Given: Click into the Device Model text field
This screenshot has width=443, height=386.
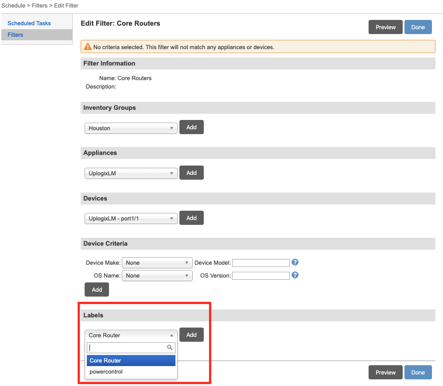Looking at the screenshot, I should (x=260, y=263).
